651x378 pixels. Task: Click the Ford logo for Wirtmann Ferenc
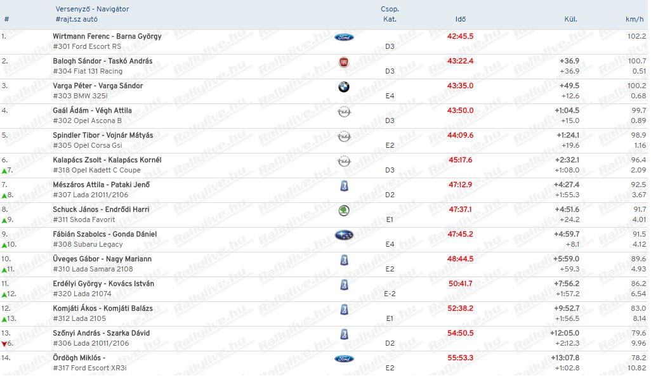344,37
